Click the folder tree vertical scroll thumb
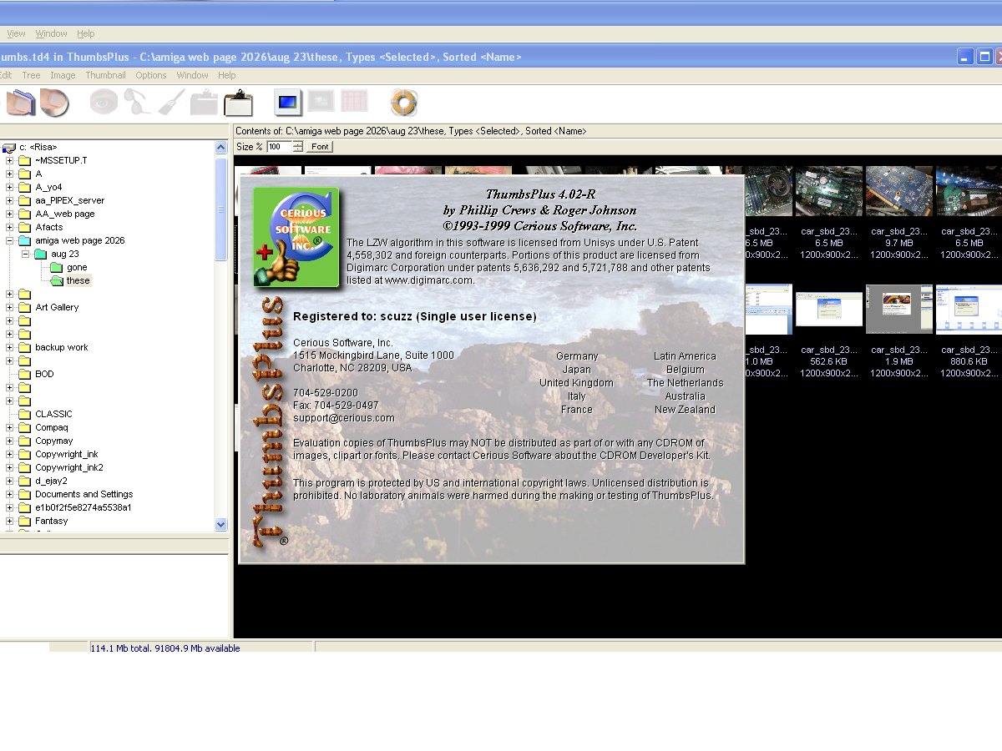 click(x=221, y=209)
